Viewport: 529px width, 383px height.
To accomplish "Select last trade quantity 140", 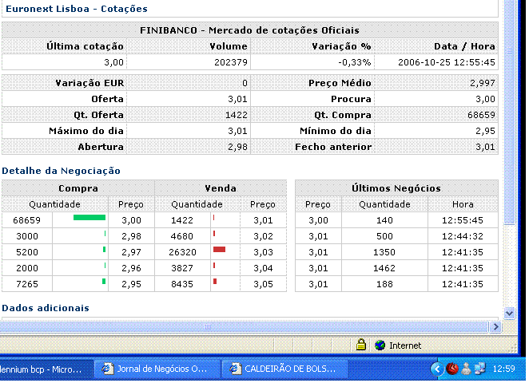I will [x=384, y=221].
